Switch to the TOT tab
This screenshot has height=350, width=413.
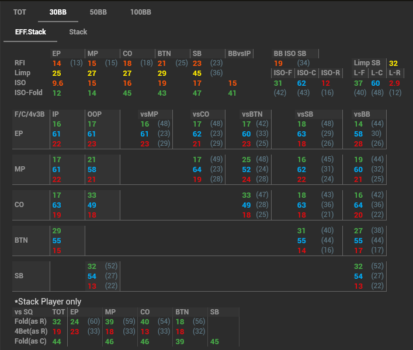point(20,12)
